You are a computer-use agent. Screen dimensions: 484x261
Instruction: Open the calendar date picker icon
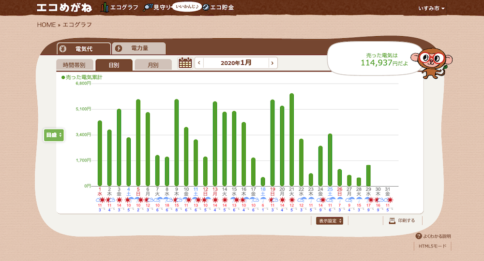coord(185,63)
